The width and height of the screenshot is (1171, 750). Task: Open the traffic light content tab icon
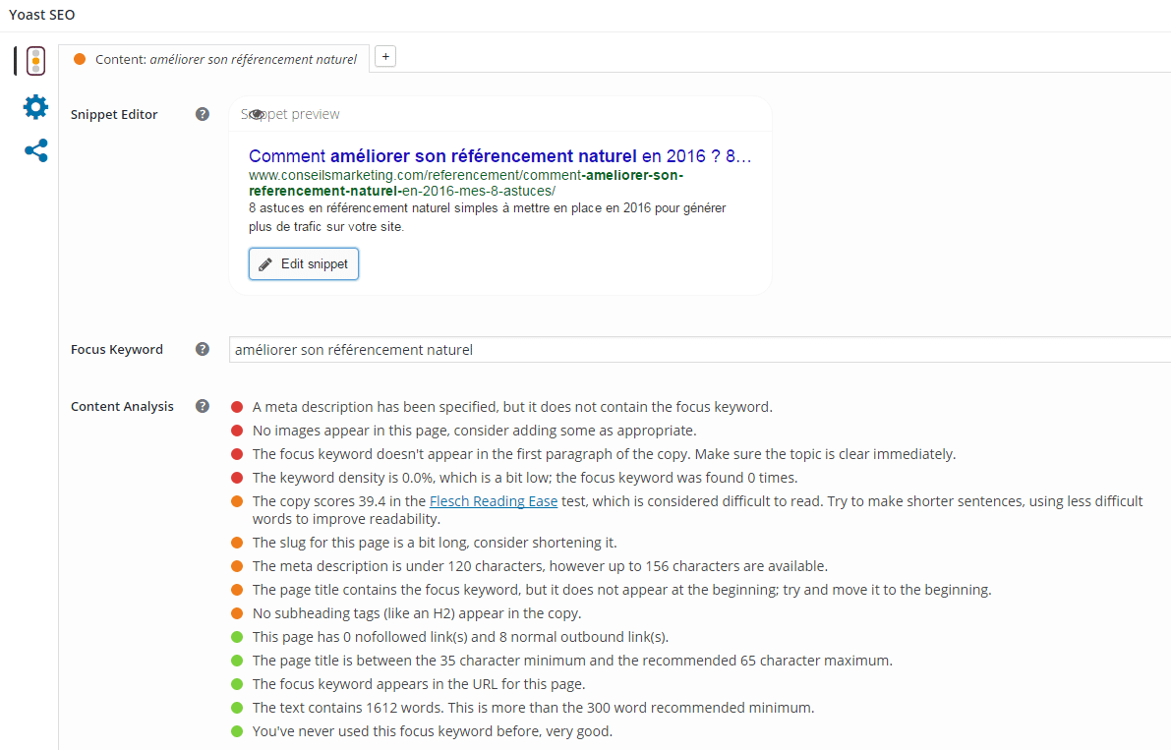pos(35,60)
